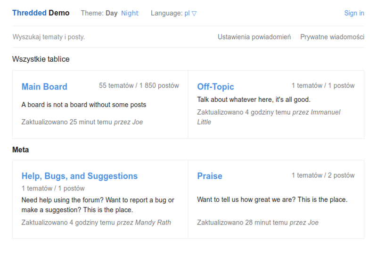Click the Thredded Demo logo

[x=41, y=13]
